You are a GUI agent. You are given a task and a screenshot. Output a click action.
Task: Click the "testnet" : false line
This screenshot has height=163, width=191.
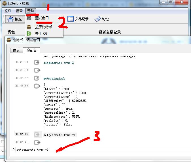pyautogui.click(x=58, y=124)
